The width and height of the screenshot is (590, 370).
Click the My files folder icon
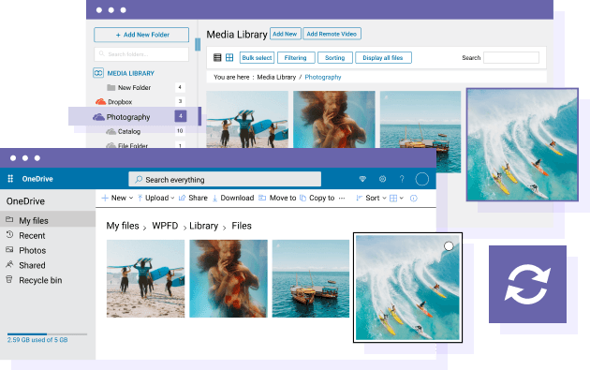tap(9, 220)
